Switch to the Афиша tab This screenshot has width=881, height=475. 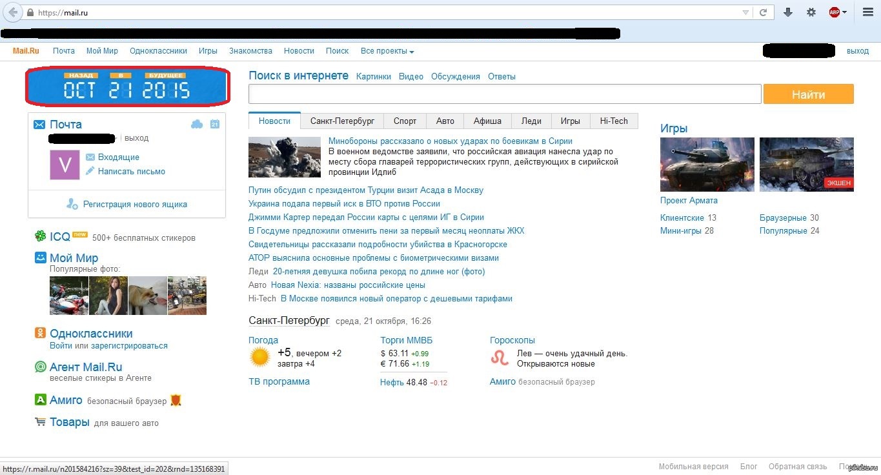487,121
